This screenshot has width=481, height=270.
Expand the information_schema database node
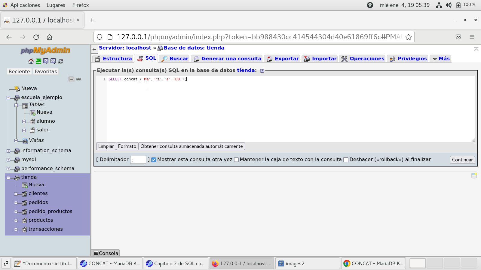click(x=8, y=151)
